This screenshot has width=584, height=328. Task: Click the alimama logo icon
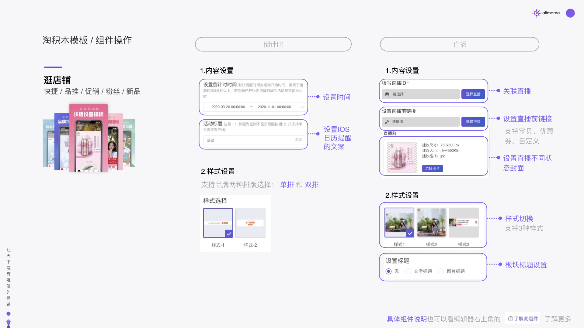click(x=537, y=13)
